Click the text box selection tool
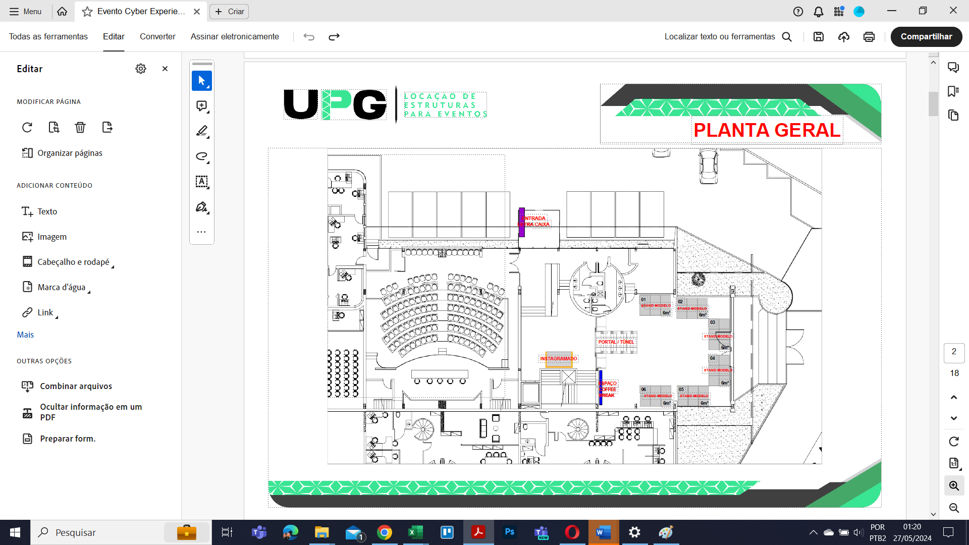 [202, 182]
